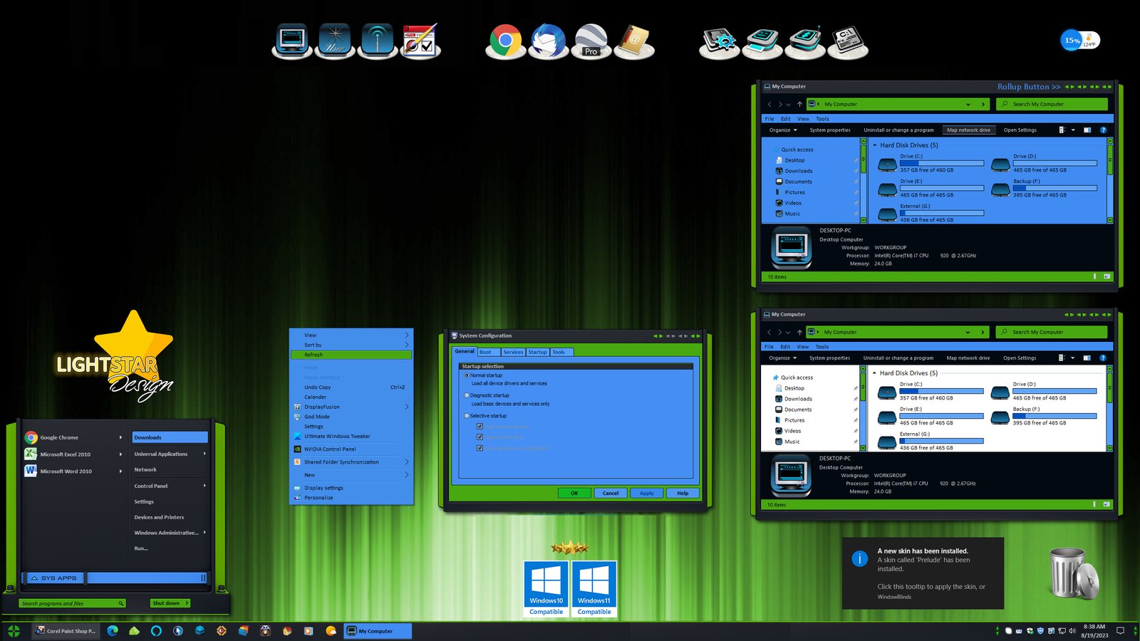1140x641 pixels.
Task: Open Tools menu in upper My Computer window
Action: point(822,119)
